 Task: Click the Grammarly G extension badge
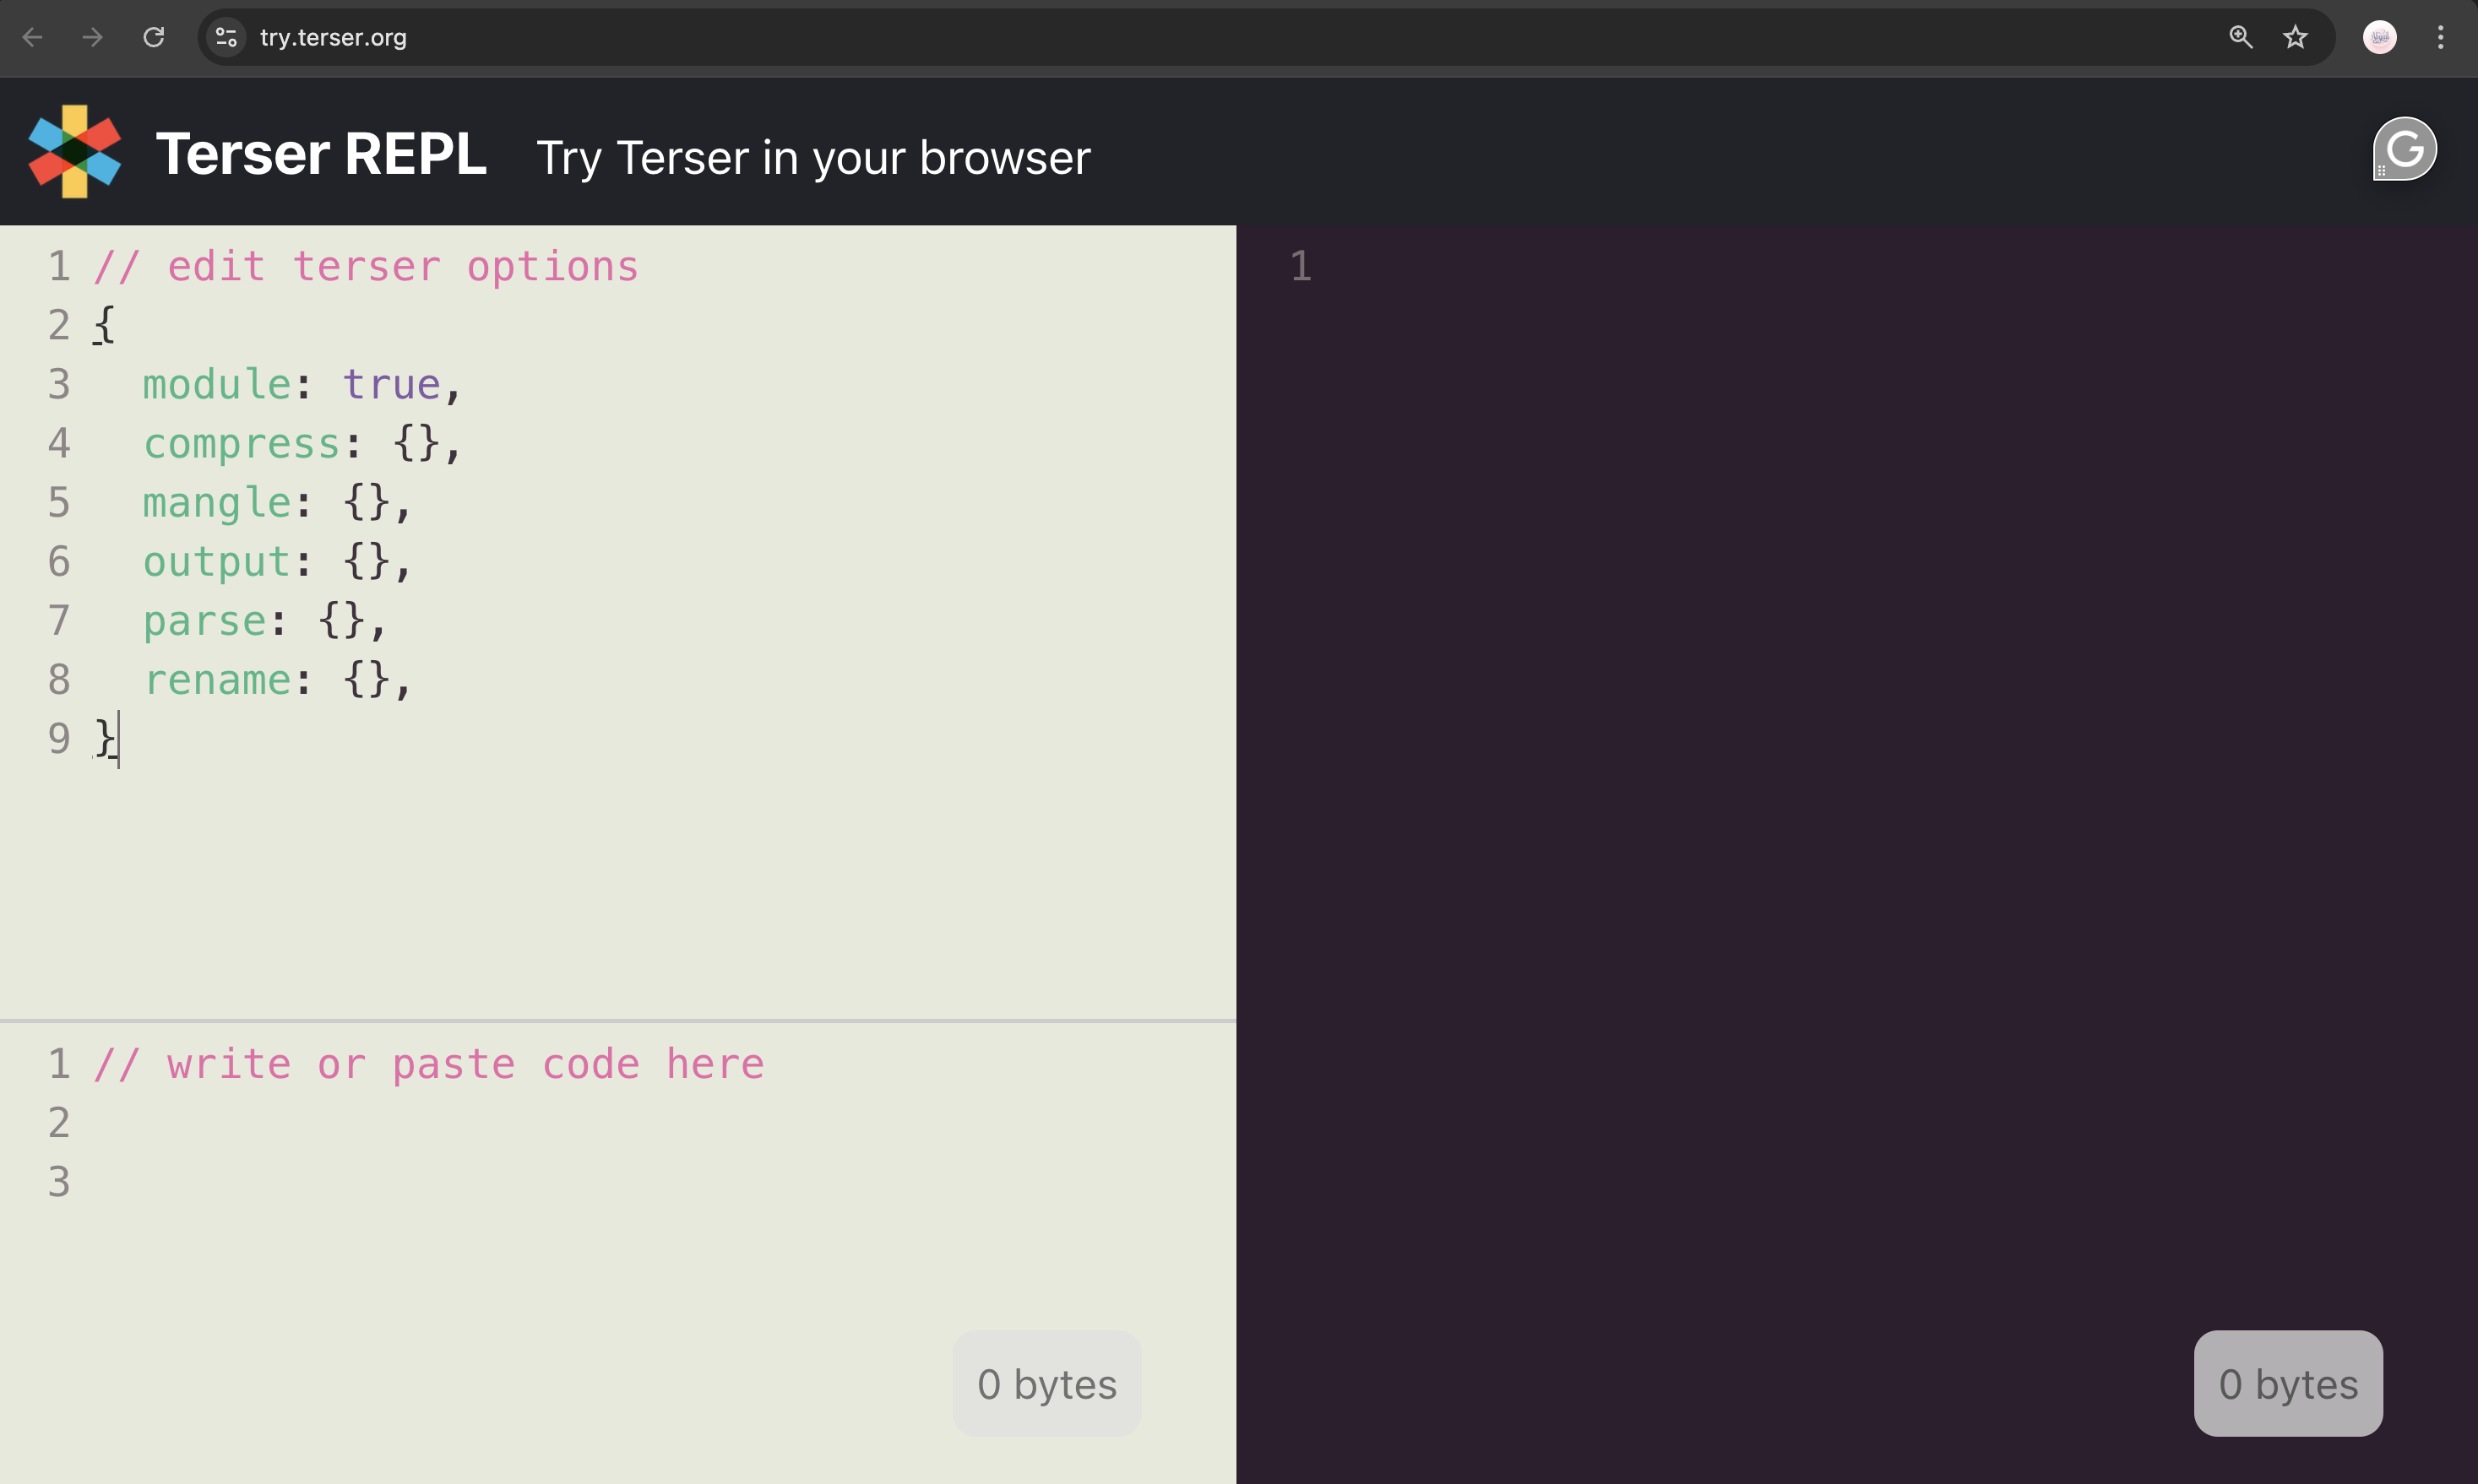(x=2405, y=149)
